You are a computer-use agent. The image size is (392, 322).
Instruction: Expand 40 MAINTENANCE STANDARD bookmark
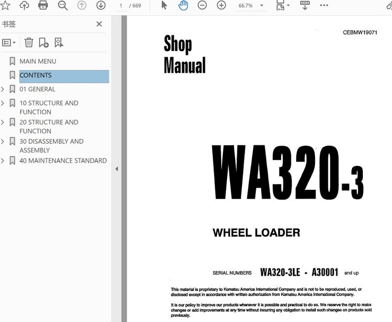(x=2, y=161)
